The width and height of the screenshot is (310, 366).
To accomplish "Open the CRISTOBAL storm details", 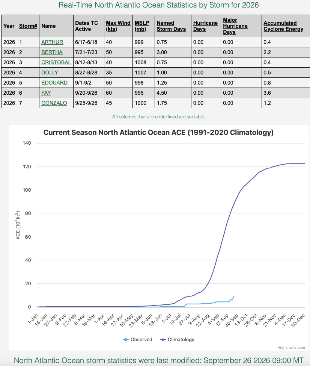I will (56, 62).
